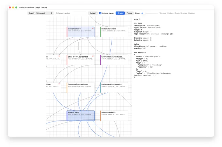The image size is (222, 147).
Task: Close the window with the red button
Action: click(10, 8)
